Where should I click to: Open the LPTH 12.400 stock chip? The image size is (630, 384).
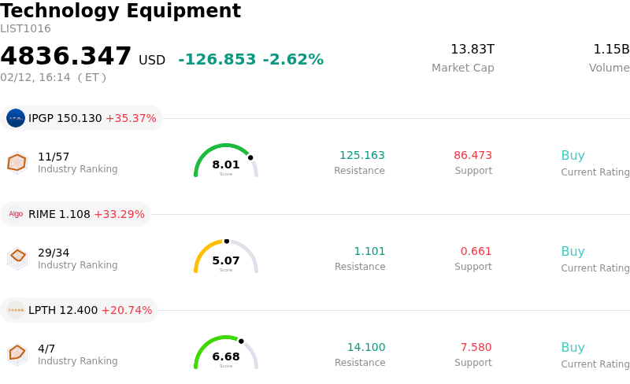pos(80,310)
